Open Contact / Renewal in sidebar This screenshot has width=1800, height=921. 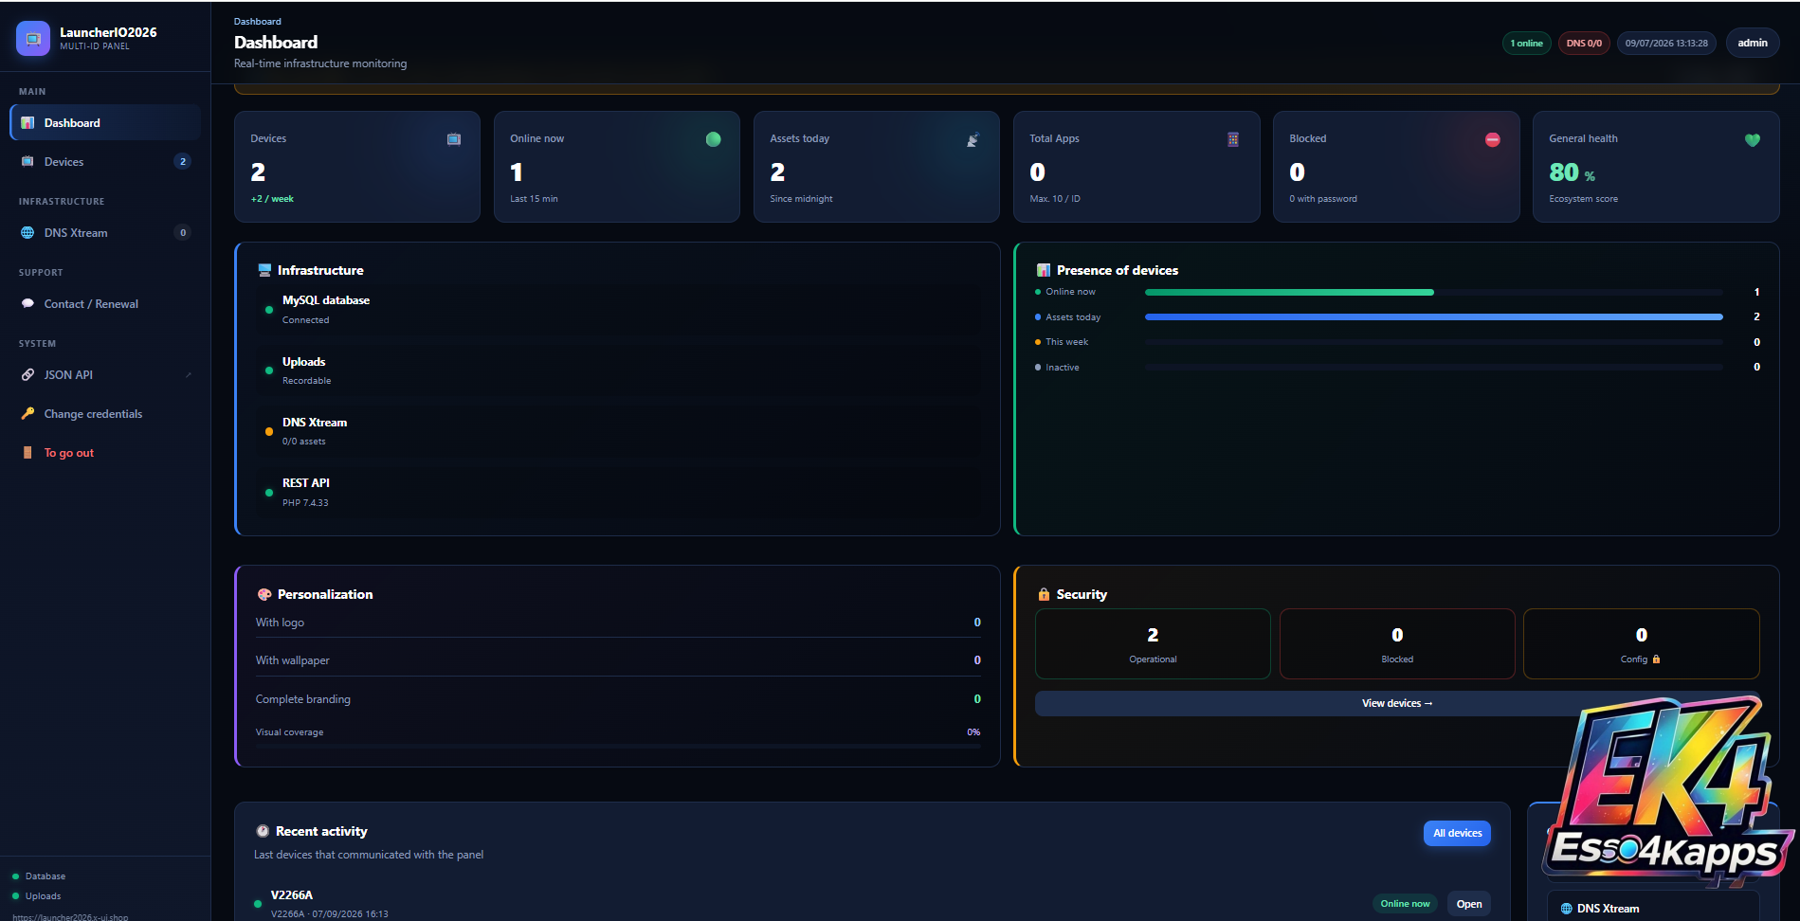pos(105,304)
